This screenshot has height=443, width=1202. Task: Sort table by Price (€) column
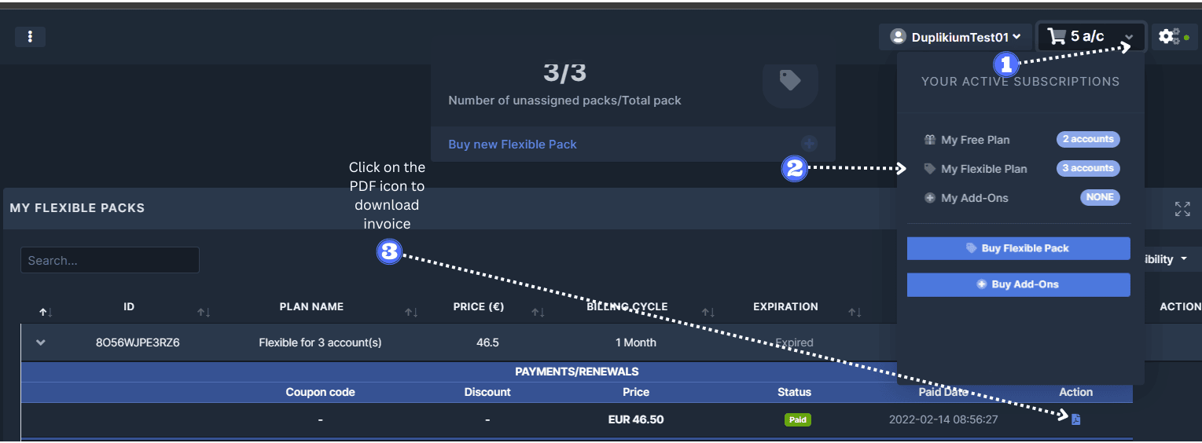coord(479,307)
